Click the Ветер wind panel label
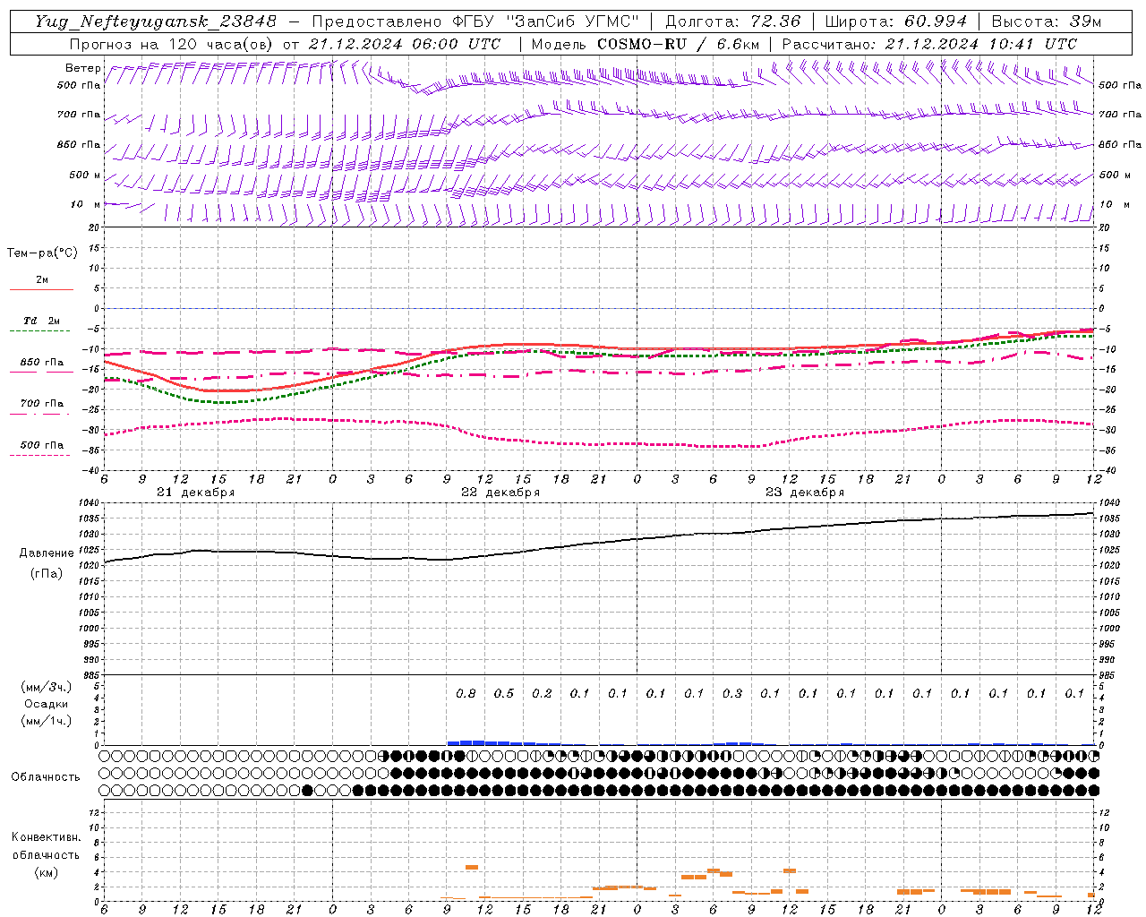 click(82, 68)
